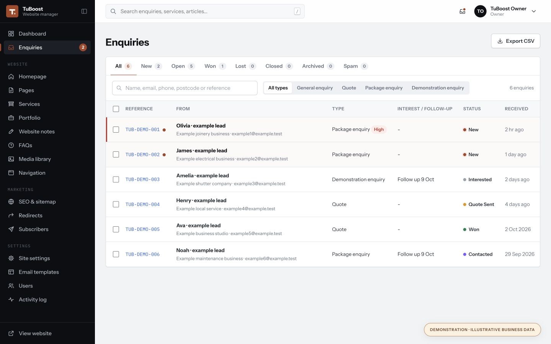Open Services in the sidebar
551x344 pixels.
pyautogui.click(x=47, y=104)
